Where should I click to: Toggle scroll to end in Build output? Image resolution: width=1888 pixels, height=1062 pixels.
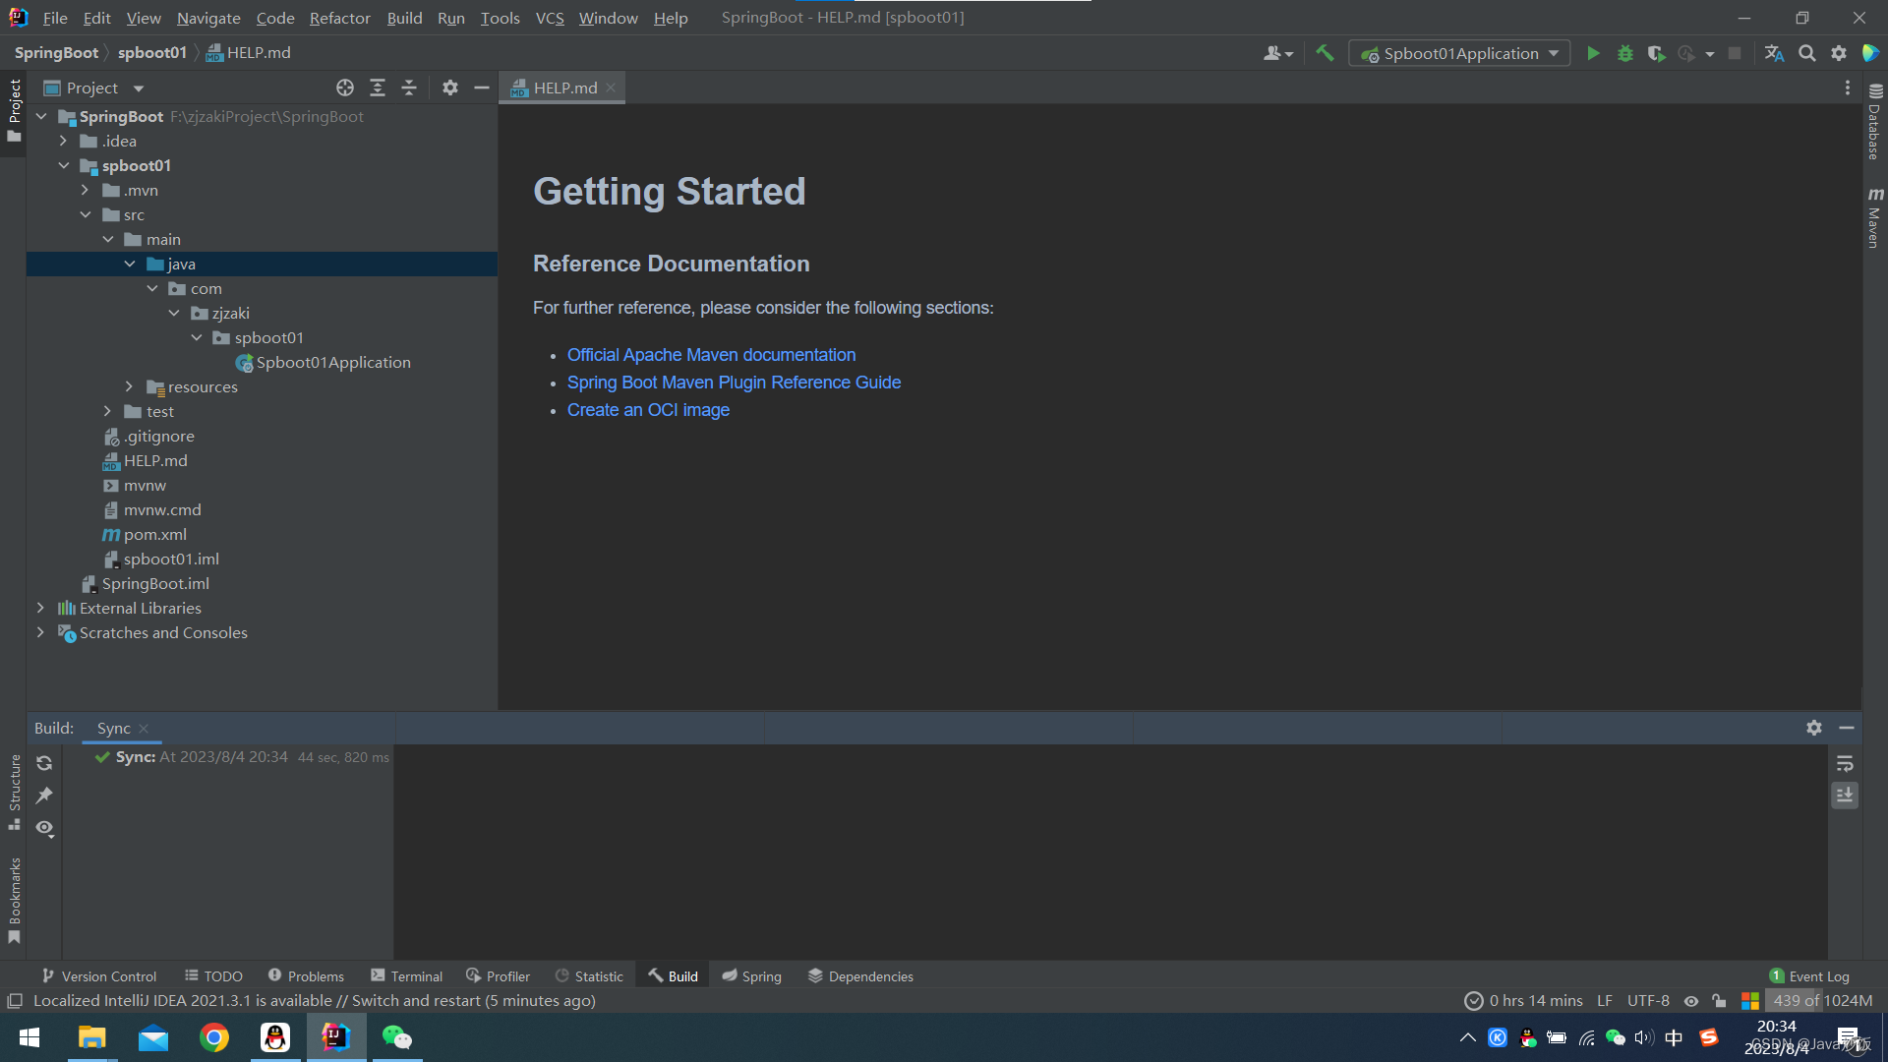pyautogui.click(x=1845, y=795)
